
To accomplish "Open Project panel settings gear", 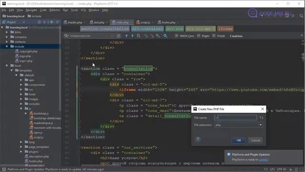I will pos(51,22).
